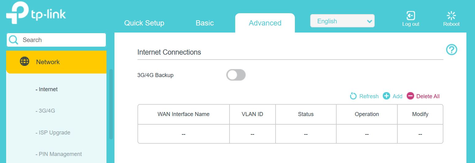This screenshot has width=475, height=163.
Task: Select the Advanced tab
Action: click(x=265, y=23)
